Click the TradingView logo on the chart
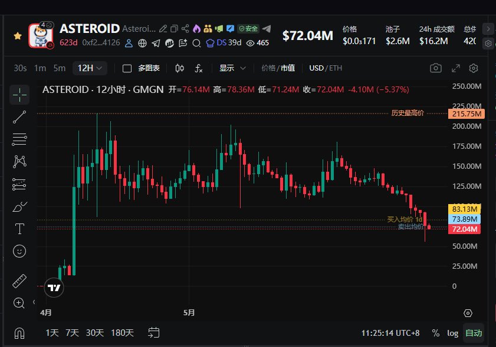Screen dimensions: 496x347 [x=54, y=288]
